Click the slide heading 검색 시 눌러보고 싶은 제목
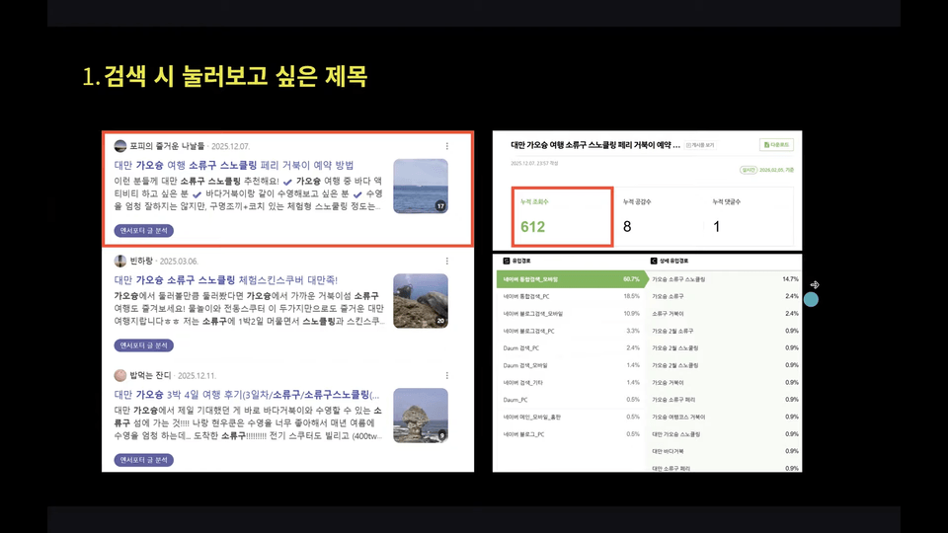This screenshot has height=533, width=948. point(236,77)
